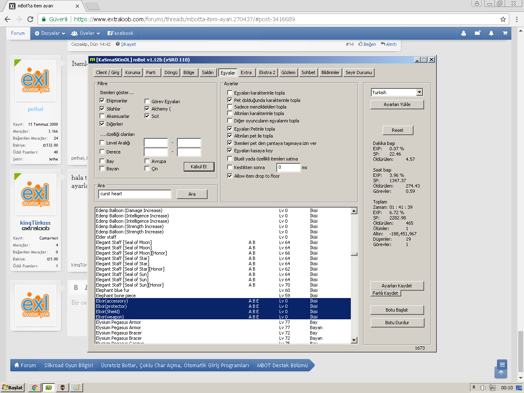Select Elixir(weapon) row in item list
The image size is (524, 393).
223,317
